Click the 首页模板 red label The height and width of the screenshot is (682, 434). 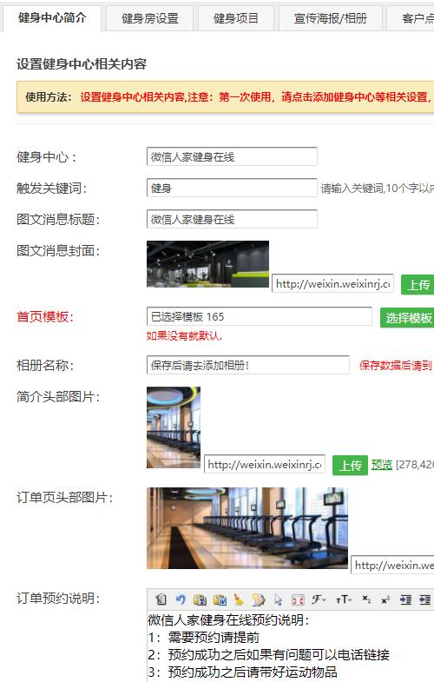click(45, 316)
